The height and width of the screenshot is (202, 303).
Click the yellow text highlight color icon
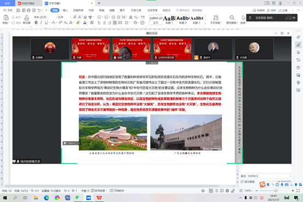[x=78, y=22]
